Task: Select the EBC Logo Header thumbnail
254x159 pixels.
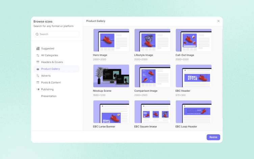Action: (194, 112)
